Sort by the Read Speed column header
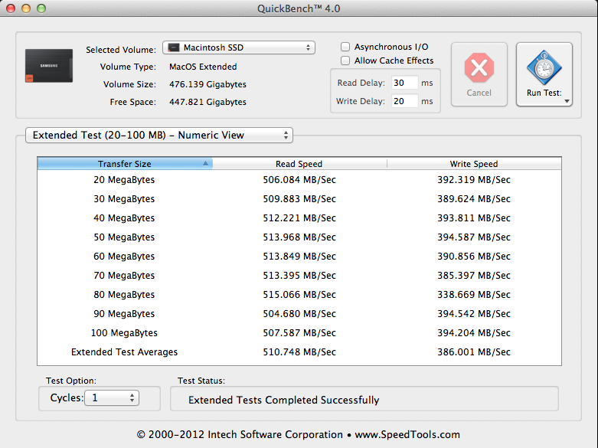This screenshot has height=448, width=598. pyautogui.click(x=299, y=164)
